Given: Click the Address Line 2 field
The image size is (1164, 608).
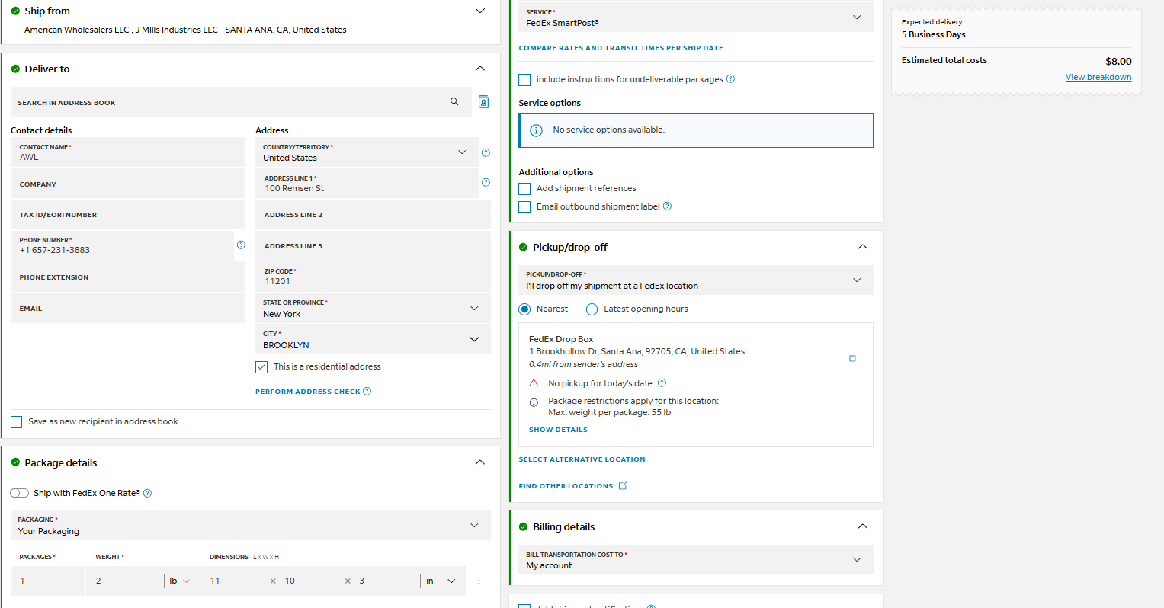Looking at the screenshot, I should pos(373,215).
